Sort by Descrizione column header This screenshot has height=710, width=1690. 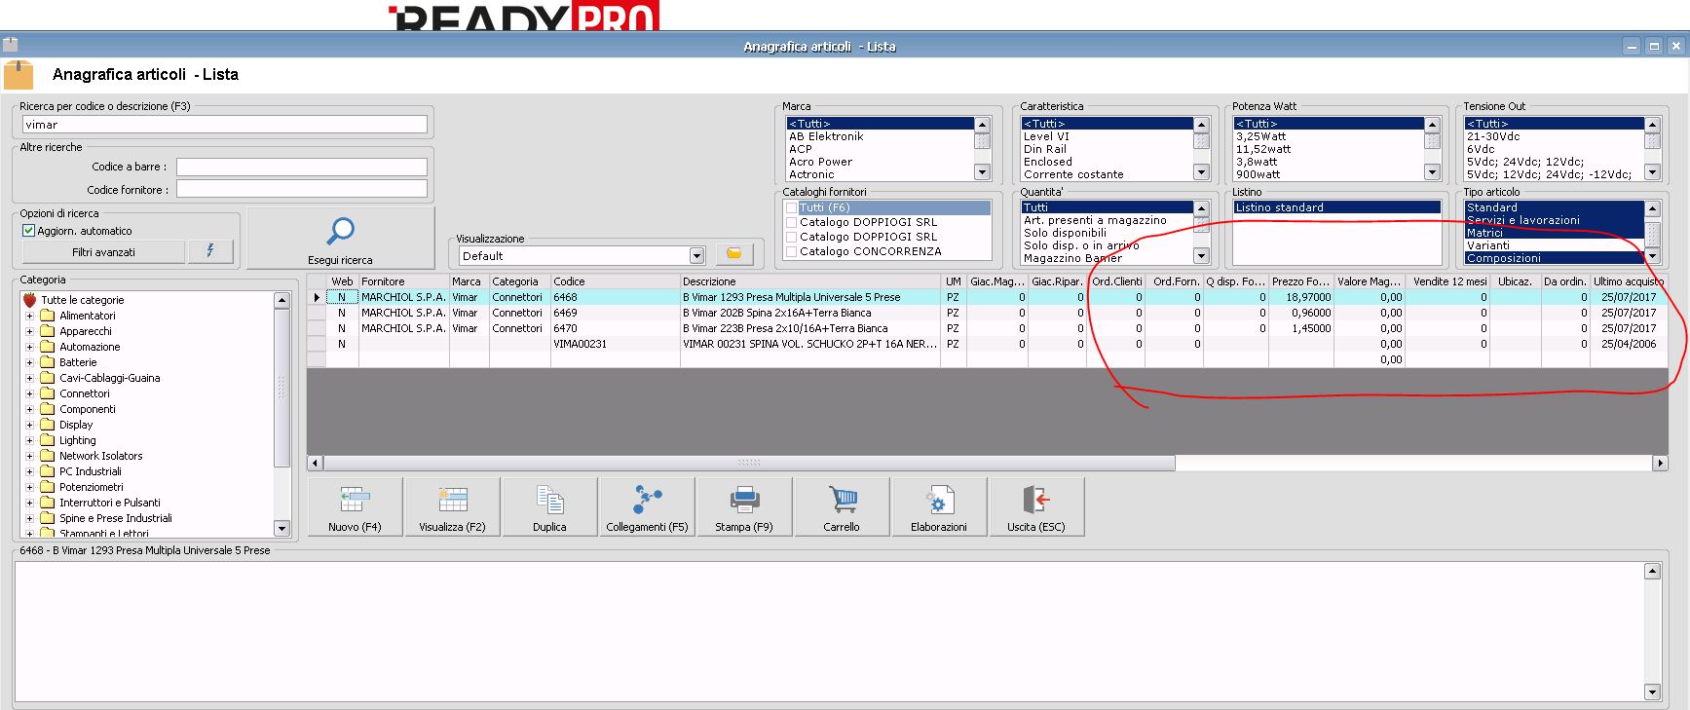(809, 281)
